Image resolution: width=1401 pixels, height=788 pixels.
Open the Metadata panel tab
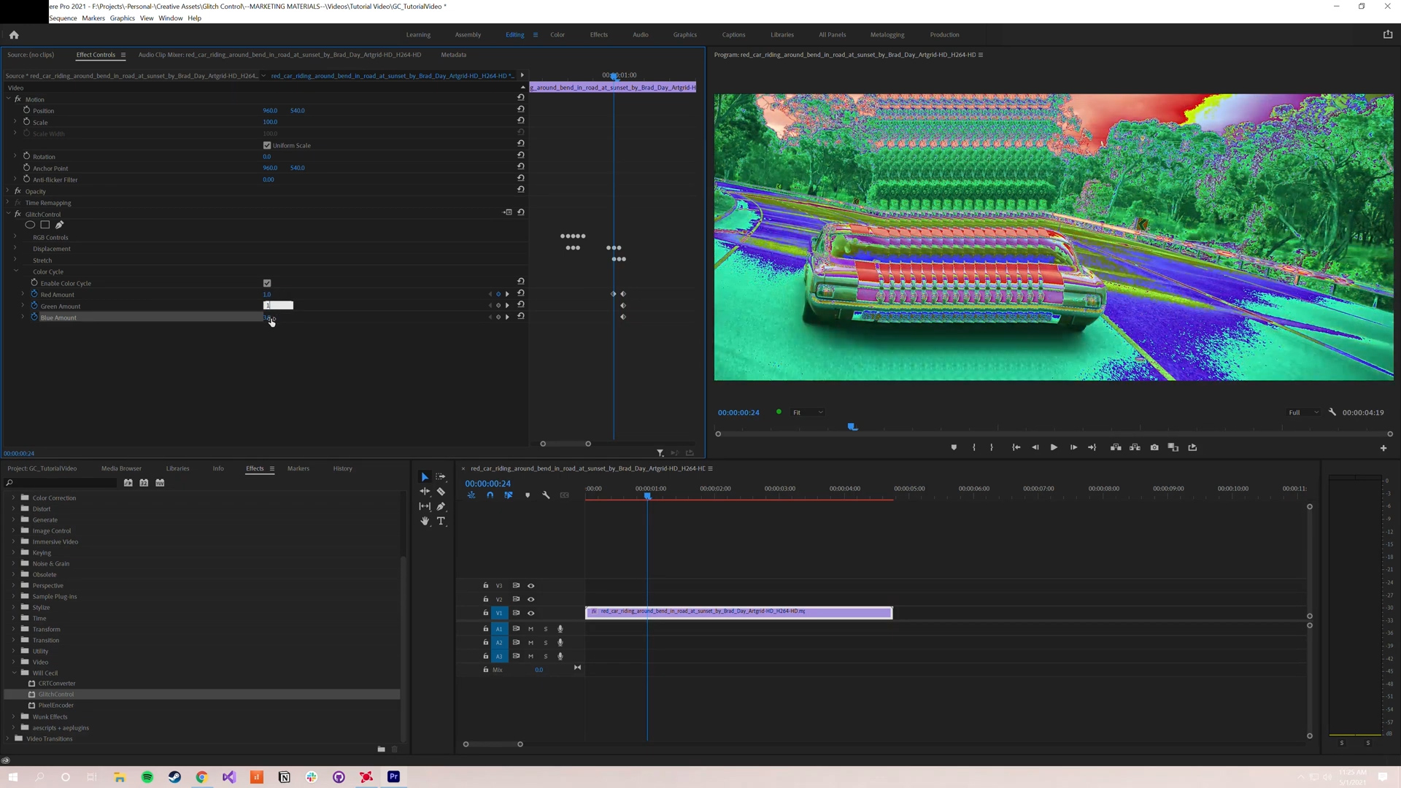coord(454,55)
